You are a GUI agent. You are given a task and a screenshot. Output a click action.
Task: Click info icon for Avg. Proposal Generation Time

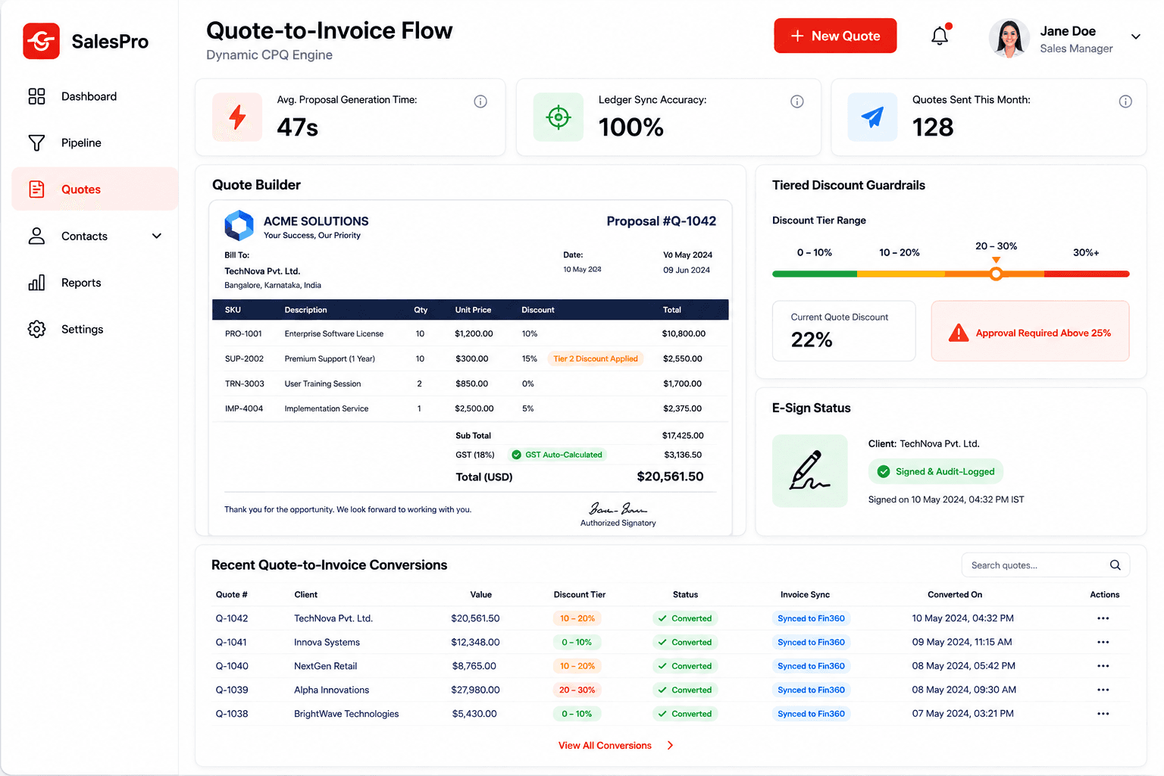480,102
